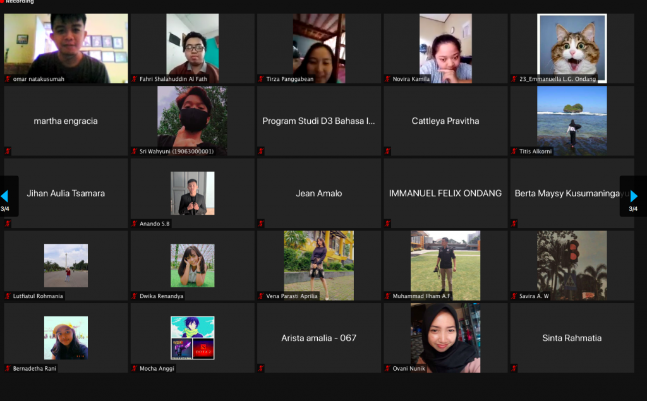The image size is (647, 401).
Task: Click muted mic icon for Mocha Anggi
Action: point(134,368)
